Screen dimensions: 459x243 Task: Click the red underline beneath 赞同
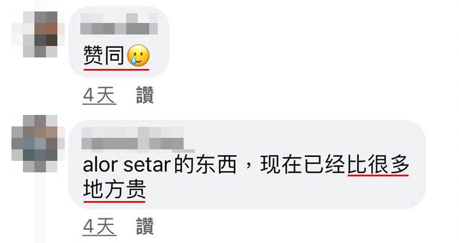(x=116, y=70)
